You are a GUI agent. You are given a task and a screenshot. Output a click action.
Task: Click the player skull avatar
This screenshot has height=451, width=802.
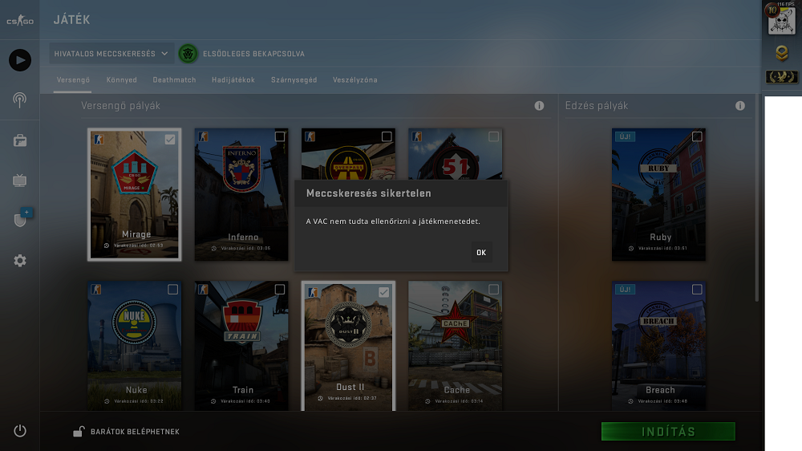[x=782, y=21]
